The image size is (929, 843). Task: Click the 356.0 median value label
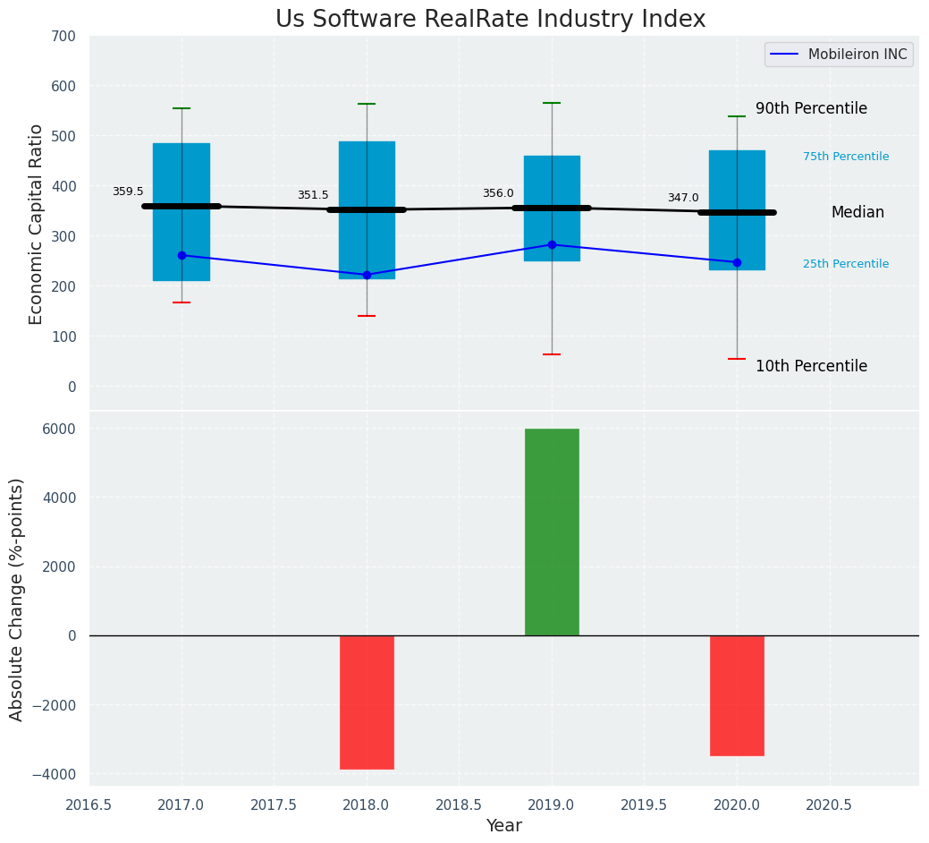pyautogui.click(x=498, y=193)
